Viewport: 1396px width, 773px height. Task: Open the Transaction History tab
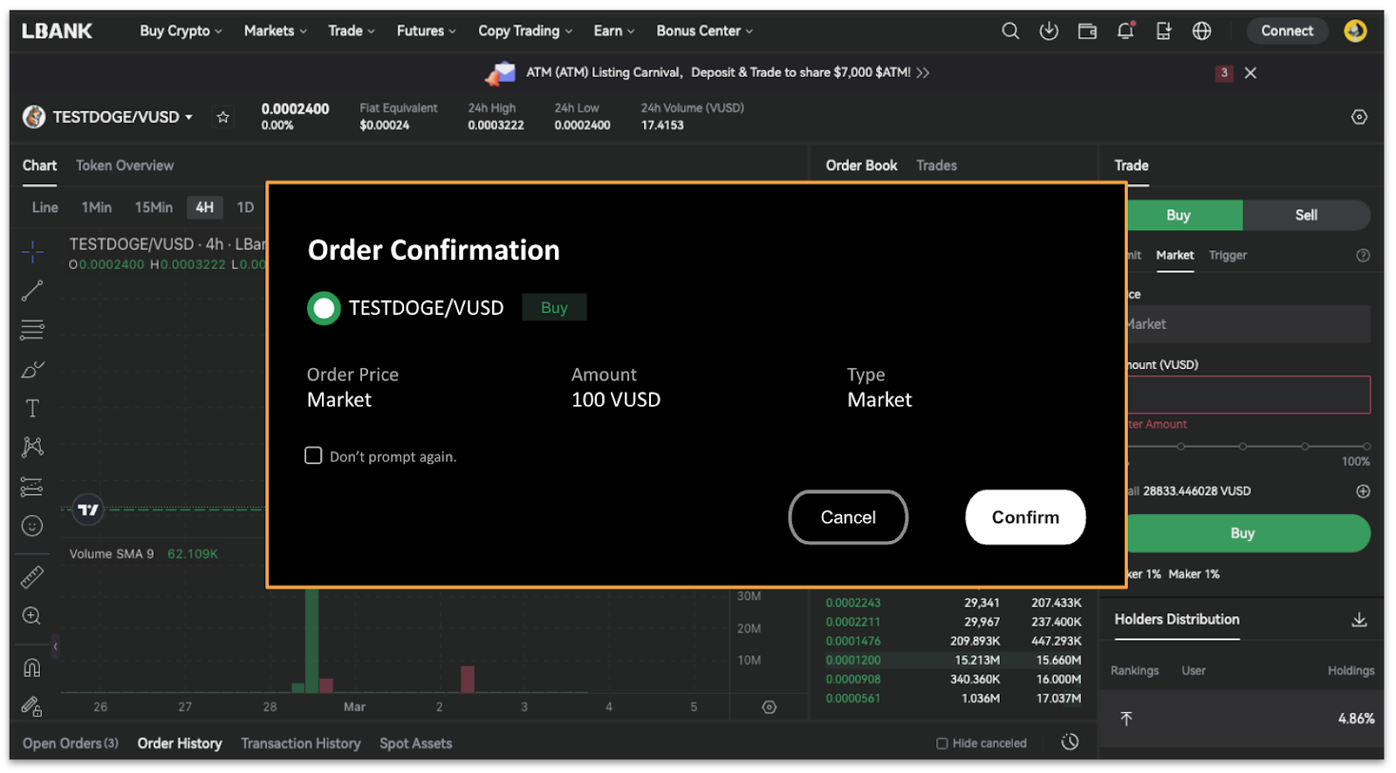coord(301,743)
